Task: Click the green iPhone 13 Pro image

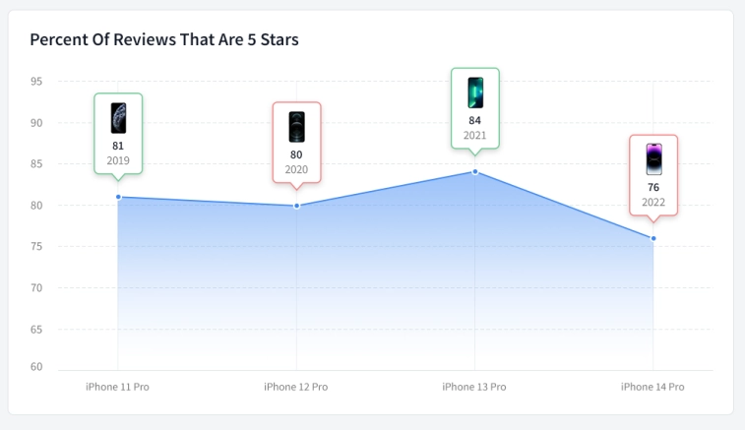Action: 475,92
